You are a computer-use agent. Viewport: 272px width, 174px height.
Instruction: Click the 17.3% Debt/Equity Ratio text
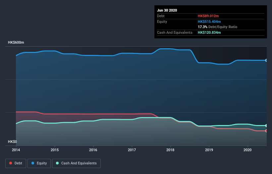(x=218, y=27)
